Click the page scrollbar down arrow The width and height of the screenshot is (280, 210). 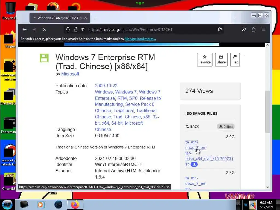[267, 187]
